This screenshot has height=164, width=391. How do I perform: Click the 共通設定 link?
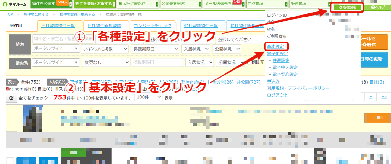tap(281, 60)
